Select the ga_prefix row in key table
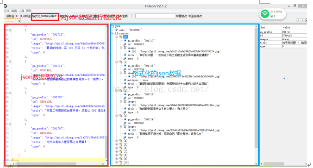313x168 pixels. (283, 32)
